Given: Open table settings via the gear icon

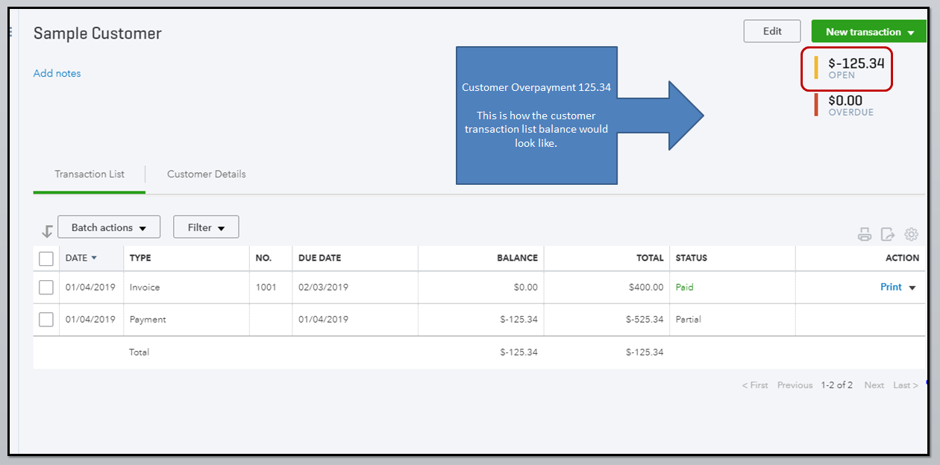Looking at the screenshot, I should click(911, 235).
